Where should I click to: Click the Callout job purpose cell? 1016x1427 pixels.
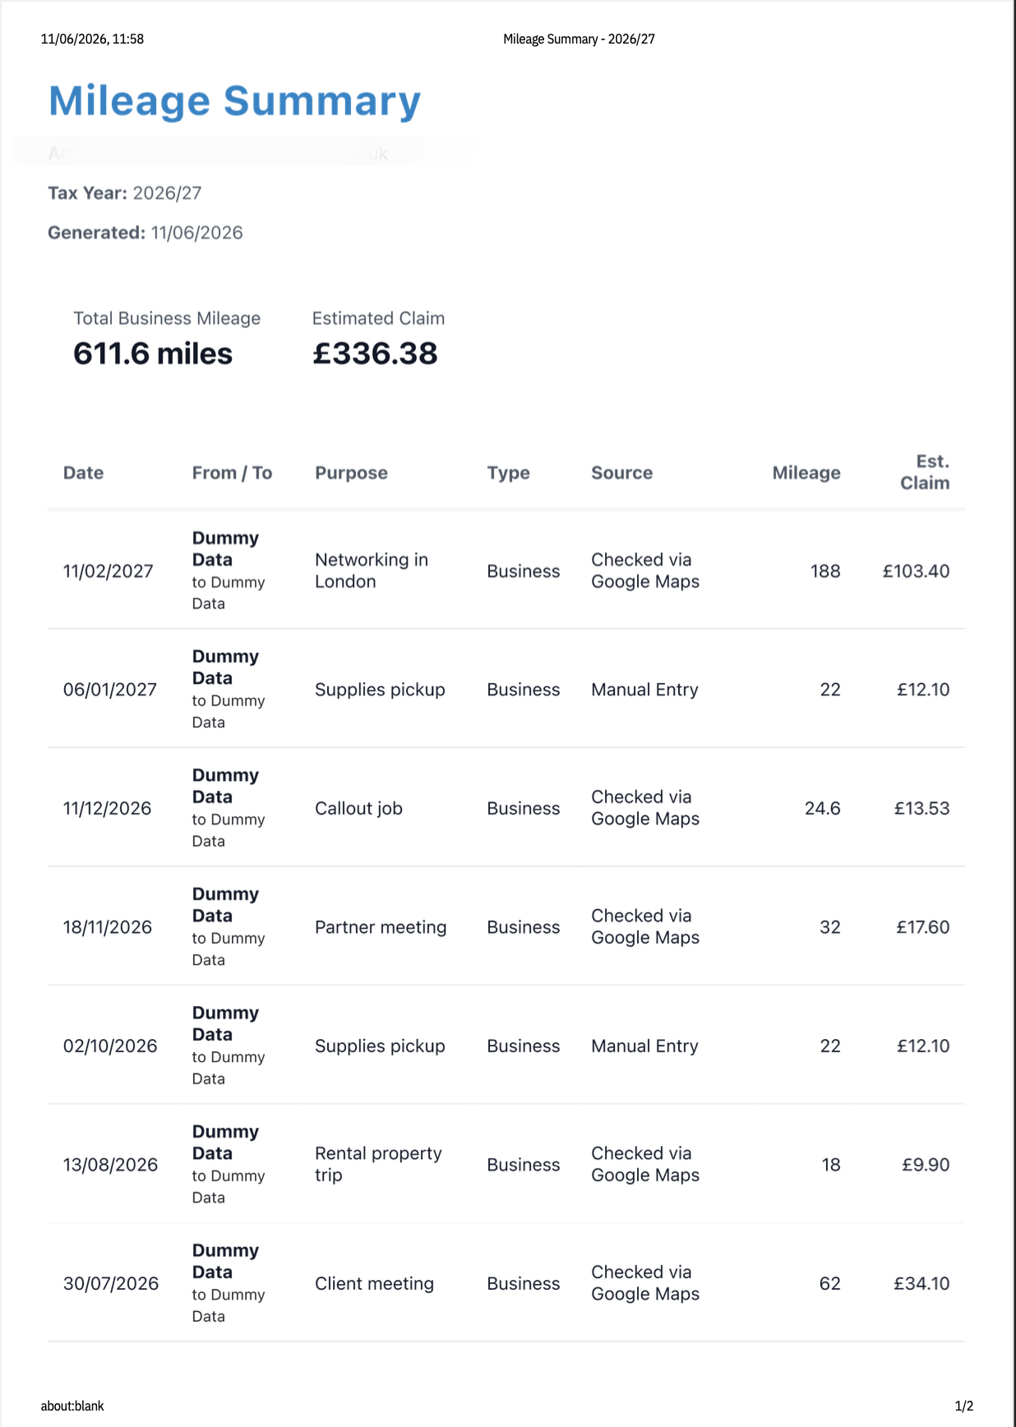(x=358, y=809)
